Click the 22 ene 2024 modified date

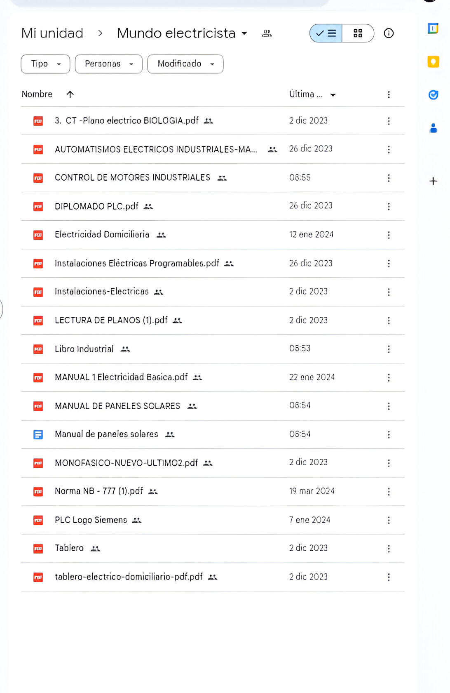(x=312, y=377)
